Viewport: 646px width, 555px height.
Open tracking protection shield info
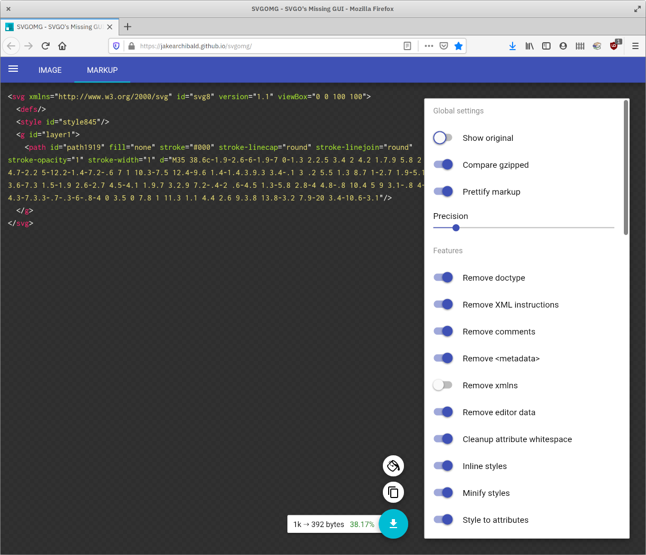point(117,46)
